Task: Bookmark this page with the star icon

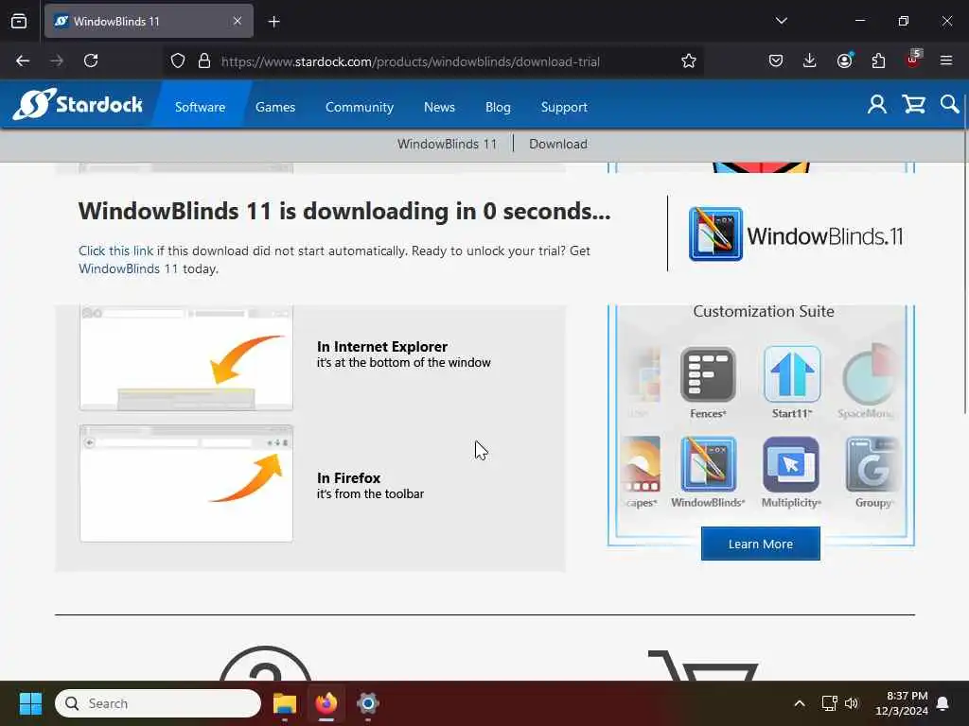Action: 689,60
